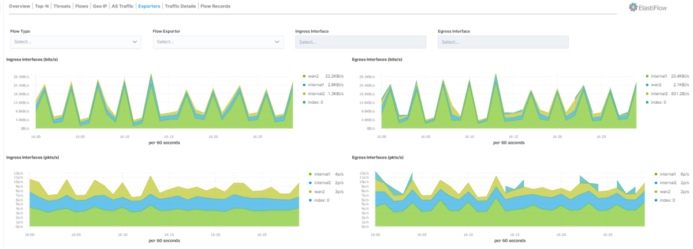Switch to AS Traffic tab
Screen dimensions: 693x249
tap(122, 6)
